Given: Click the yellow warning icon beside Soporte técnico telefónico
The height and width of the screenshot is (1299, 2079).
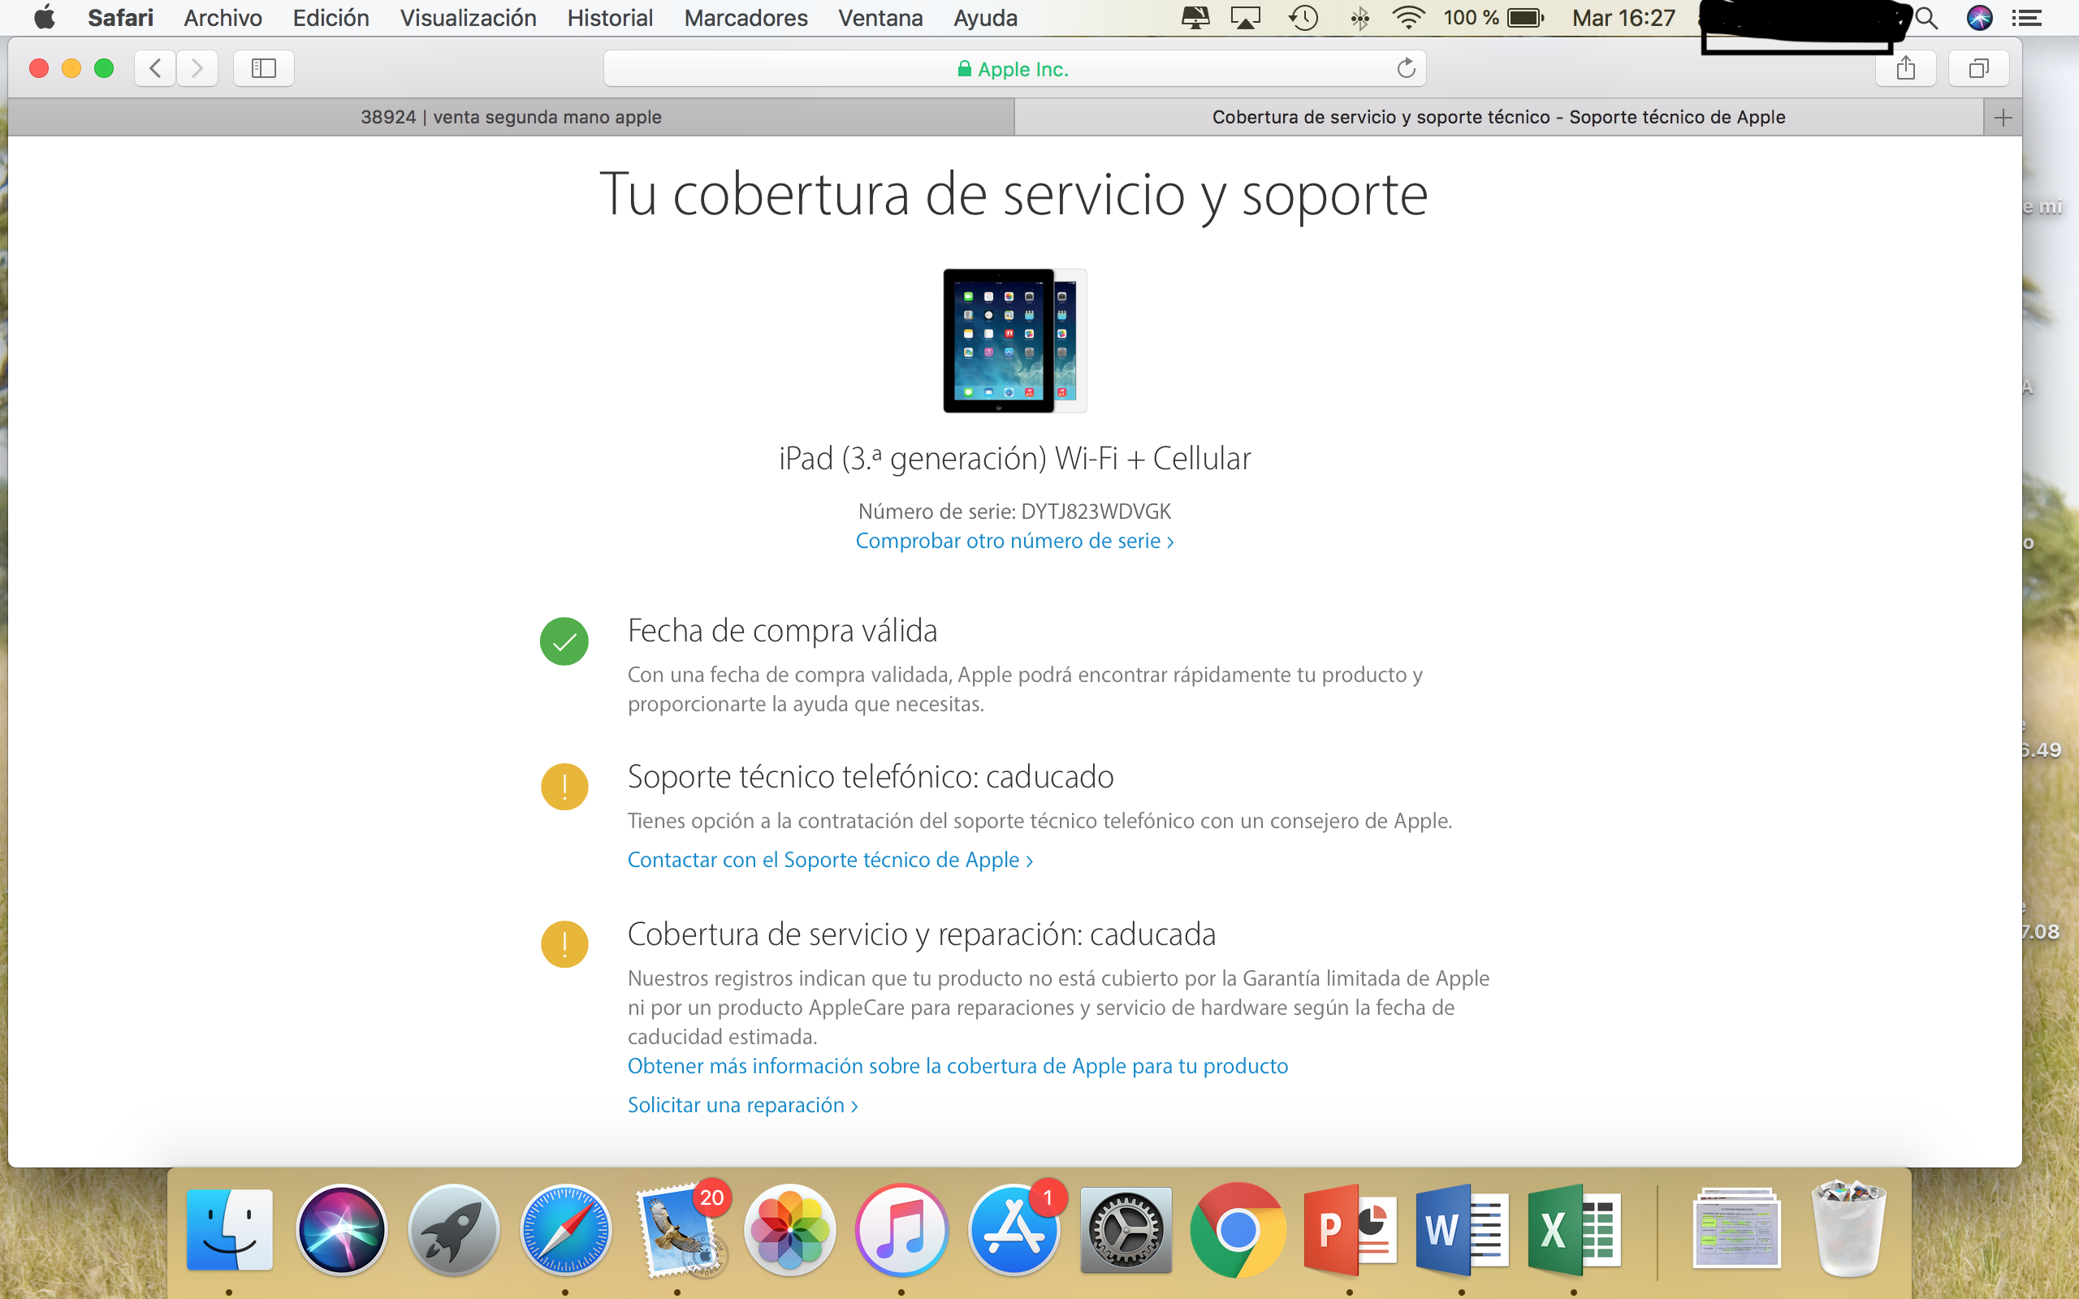Looking at the screenshot, I should (x=564, y=786).
